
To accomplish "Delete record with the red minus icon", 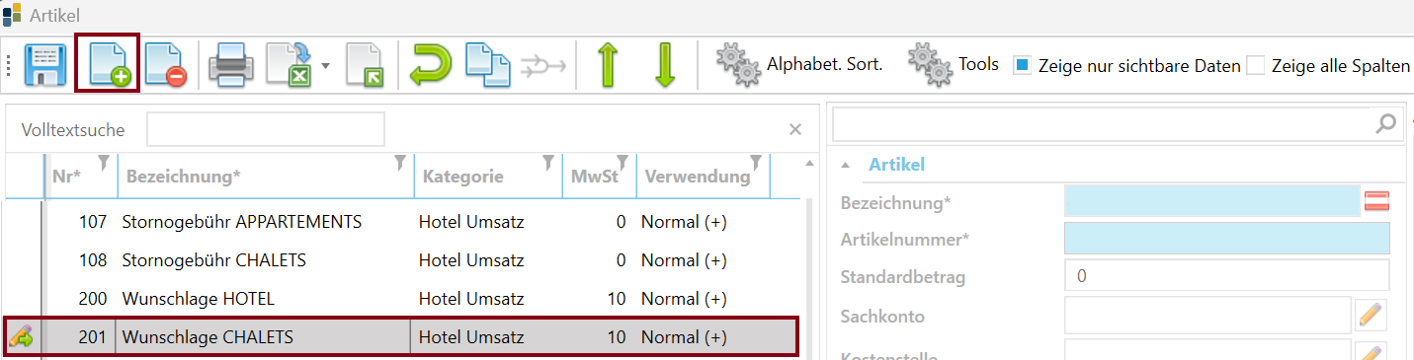I will point(164,65).
